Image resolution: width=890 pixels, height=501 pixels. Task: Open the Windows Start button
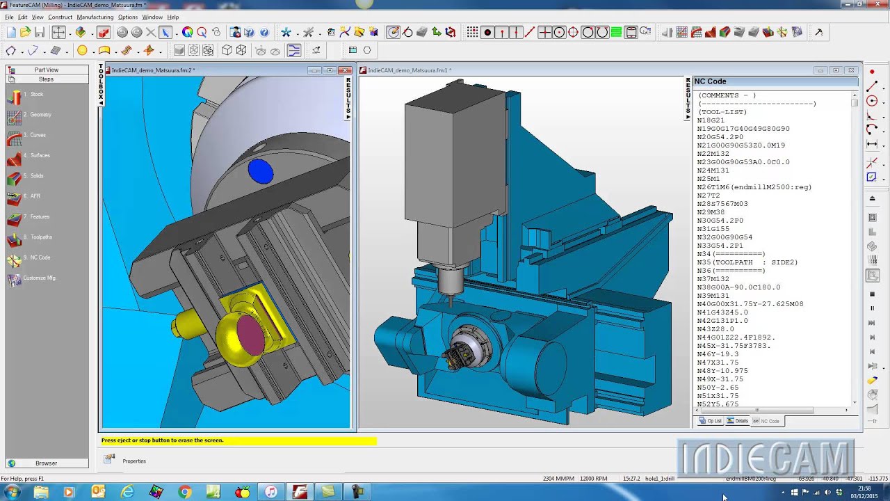tap(12, 492)
